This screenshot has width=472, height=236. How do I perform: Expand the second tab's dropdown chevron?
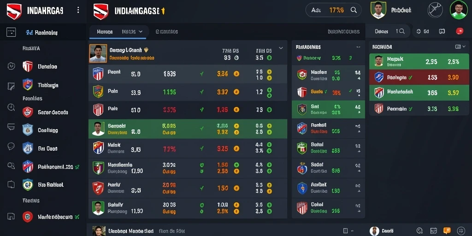(x=141, y=31)
